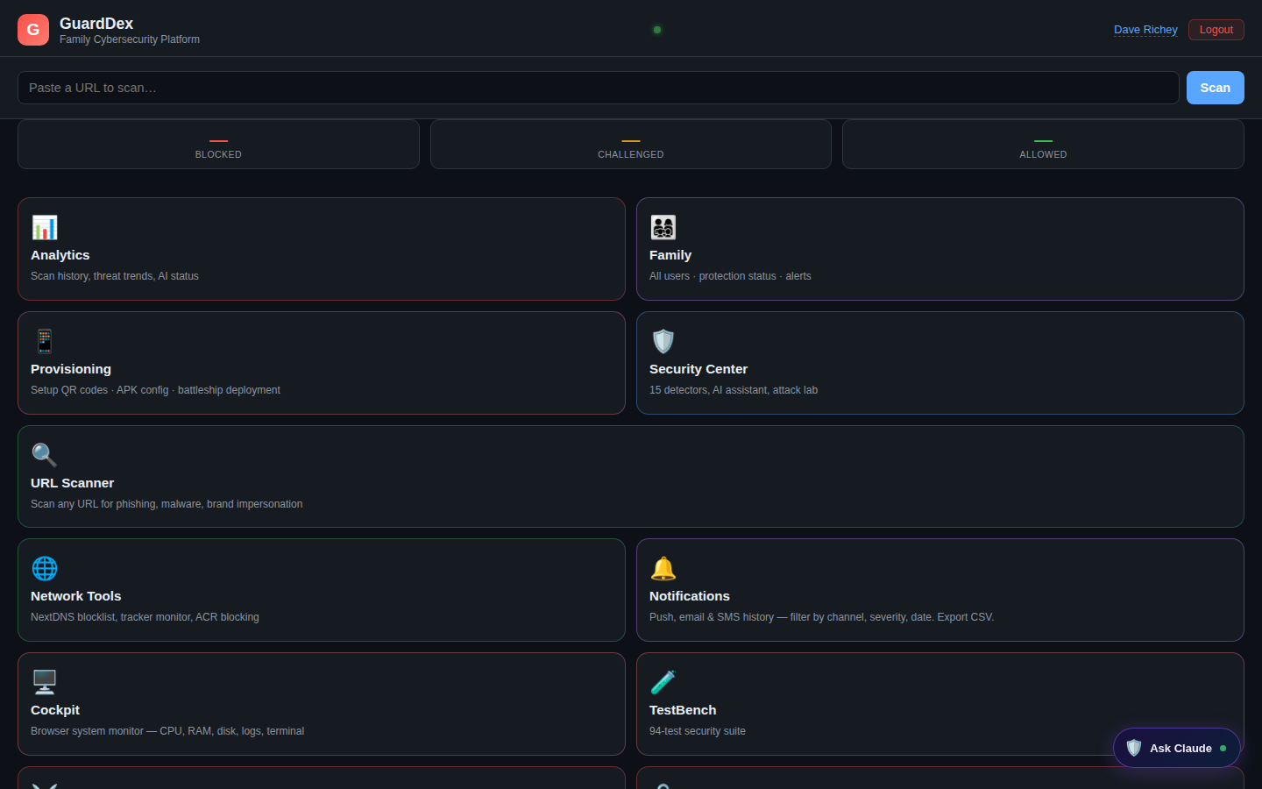Open the Analytics bar chart icon
This screenshot has height=789, width=1262.
tap(45, 227)
